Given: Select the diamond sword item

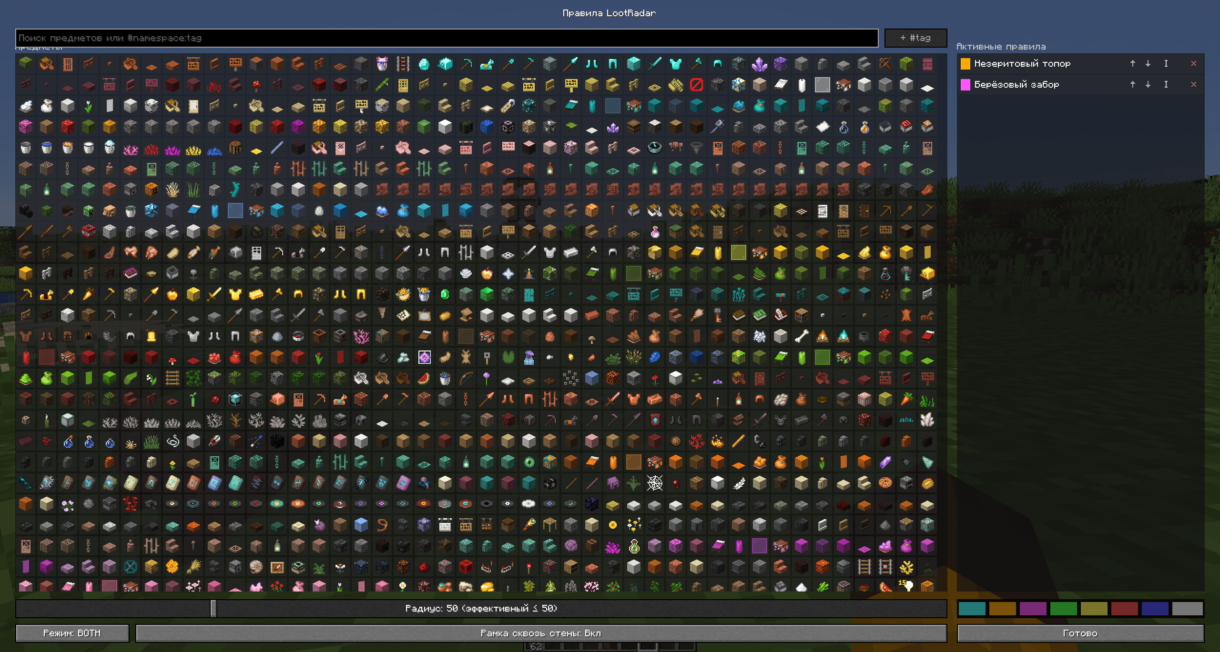Looking at the screenshot, I should pyautogui.click(x=654, y=63).
